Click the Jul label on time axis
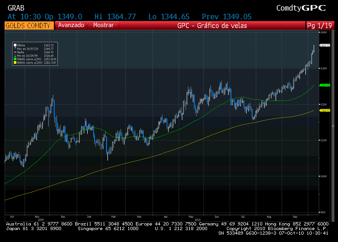The image size is (338, 242). point(243,217)
